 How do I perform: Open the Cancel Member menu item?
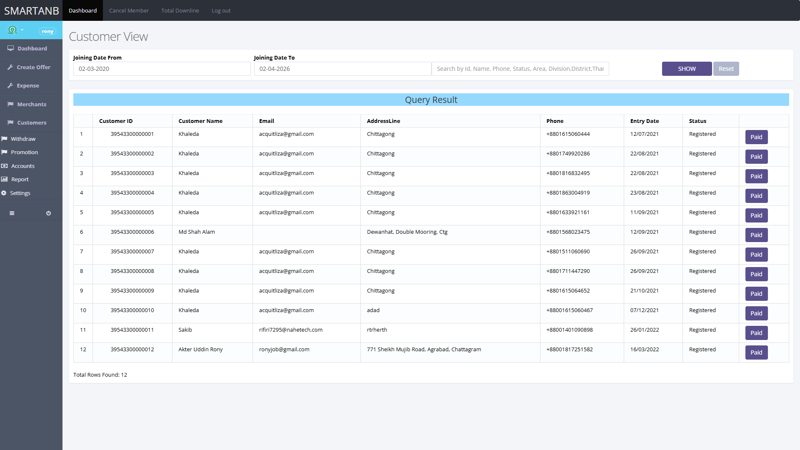point(129,10)
